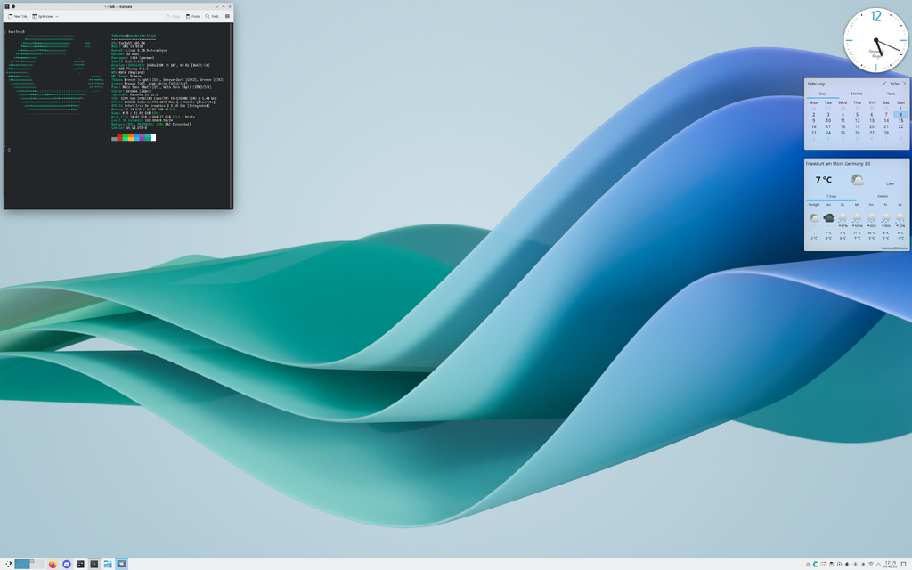Switch to the Years tab in calendar
This screenshot has width=912, height=570.
click(x=891, y=94)
